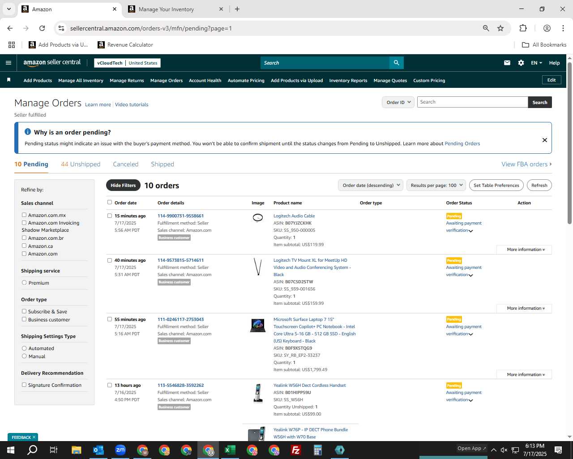Open the Order date (descending) sort dropdown
This screenshot has width=573, height=459.
[371, 186]
